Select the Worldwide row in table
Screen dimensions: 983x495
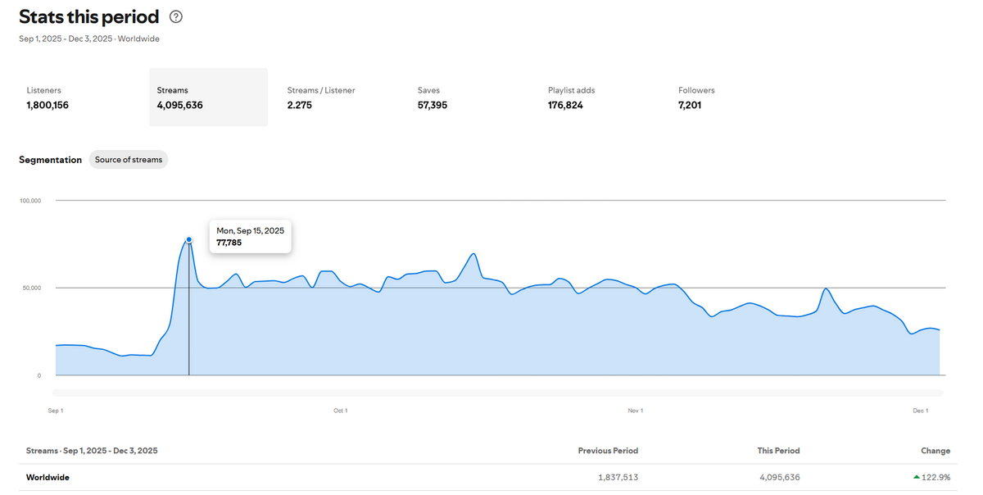tap(48, 477)
